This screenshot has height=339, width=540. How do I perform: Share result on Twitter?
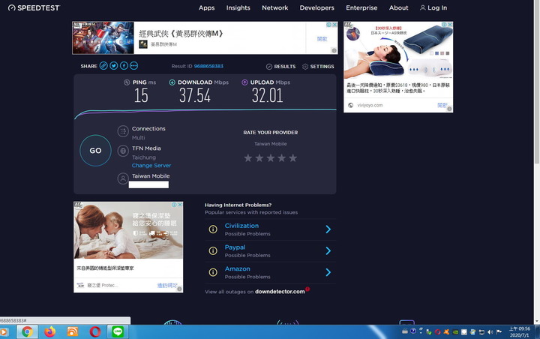coord(114,66)
